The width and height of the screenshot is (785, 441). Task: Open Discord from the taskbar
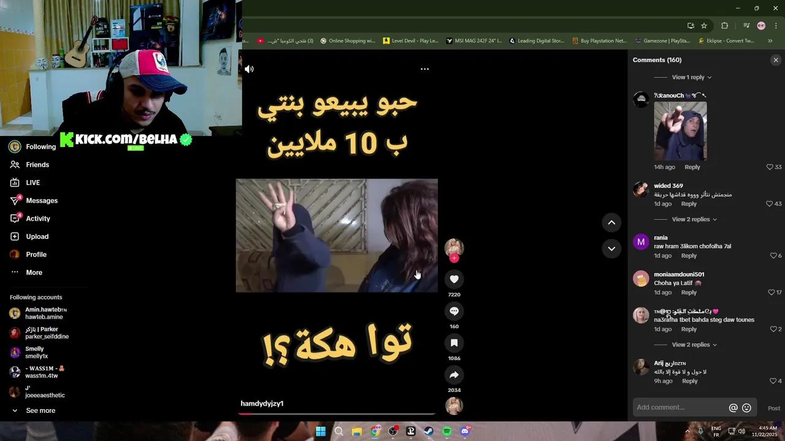tap(465, 431)
